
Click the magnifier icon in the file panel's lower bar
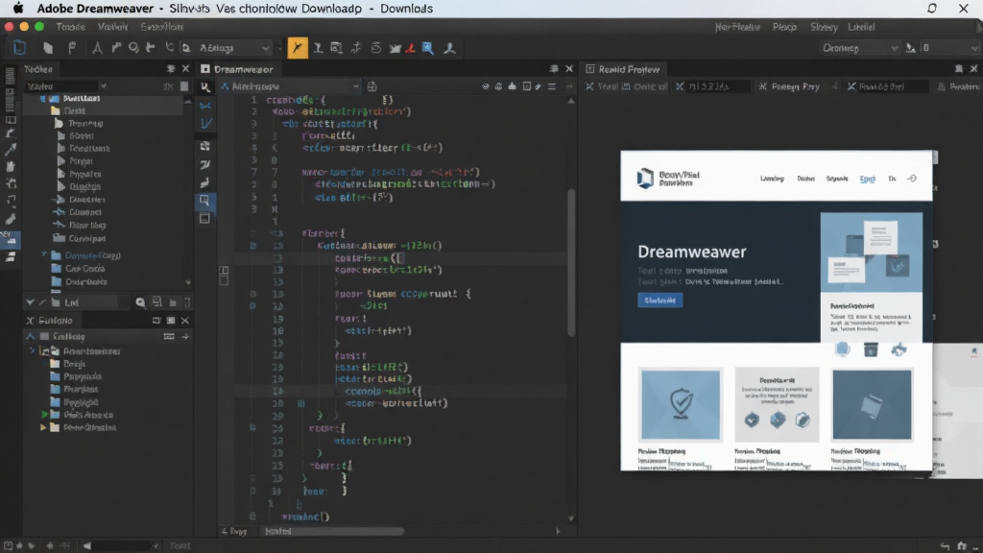click(140, 302)
